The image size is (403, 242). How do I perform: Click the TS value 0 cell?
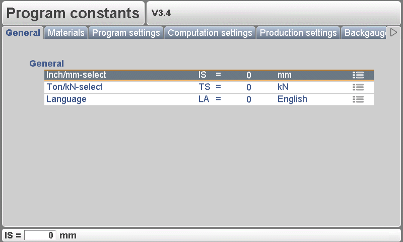pyautogui.click(x=248, y=87)
